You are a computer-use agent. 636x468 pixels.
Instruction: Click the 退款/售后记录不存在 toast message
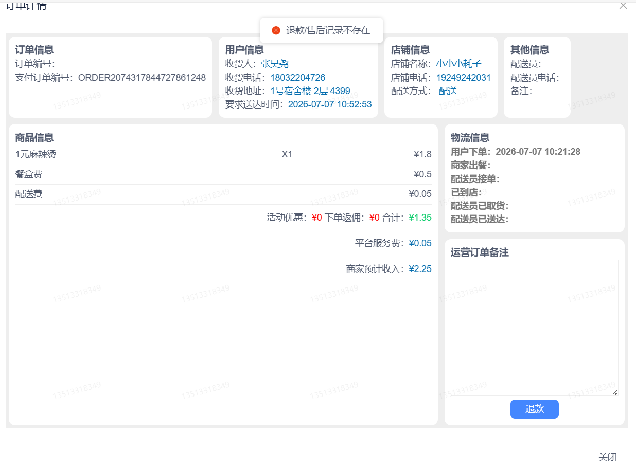[328, 30]
